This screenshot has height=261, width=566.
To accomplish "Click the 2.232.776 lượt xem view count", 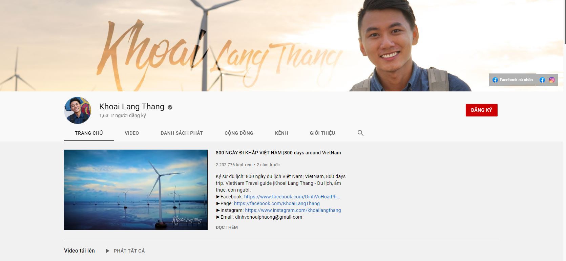I will point(234,165).
